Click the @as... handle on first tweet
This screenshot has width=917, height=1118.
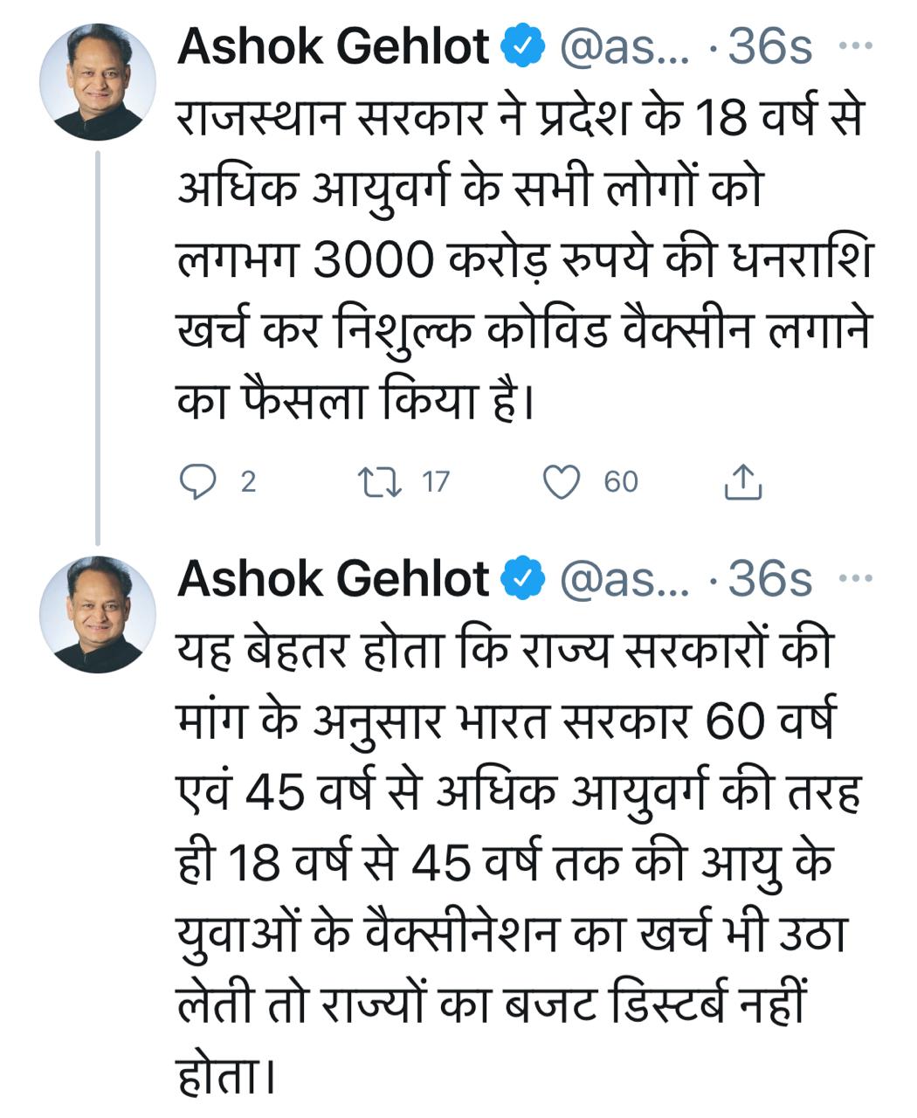[624, 48]
